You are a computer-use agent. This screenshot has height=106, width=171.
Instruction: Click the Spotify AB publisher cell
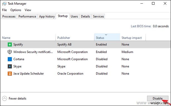point(64,44)
